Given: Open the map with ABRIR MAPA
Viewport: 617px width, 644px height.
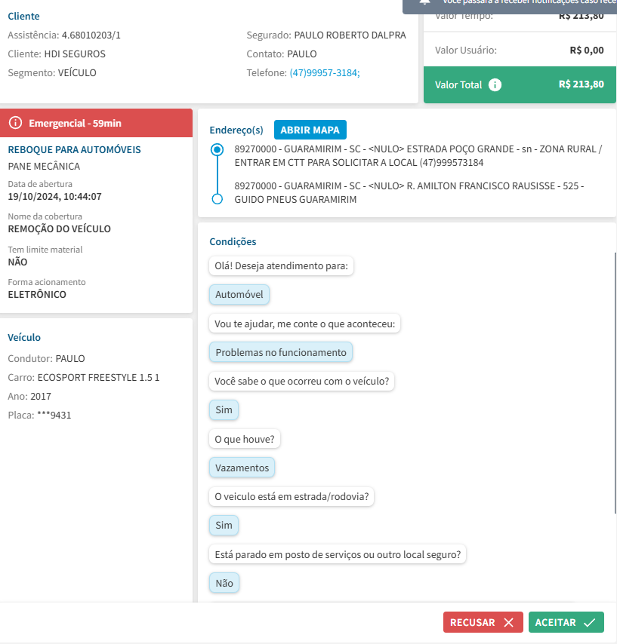Looking at the screenshot, I should (310, 130).
